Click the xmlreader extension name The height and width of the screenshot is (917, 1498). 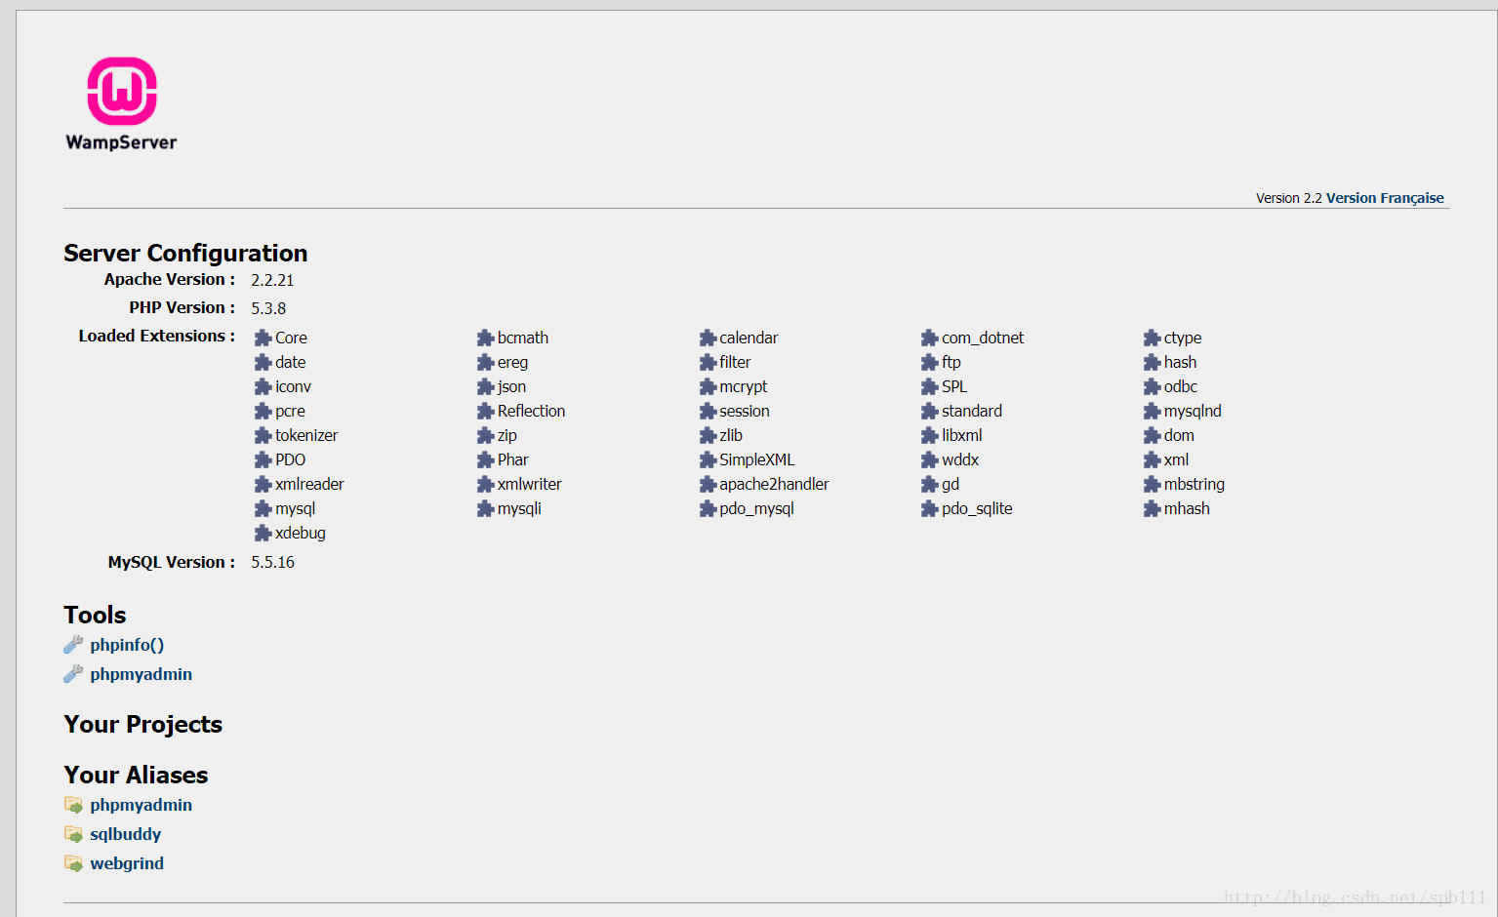point(309,484)
